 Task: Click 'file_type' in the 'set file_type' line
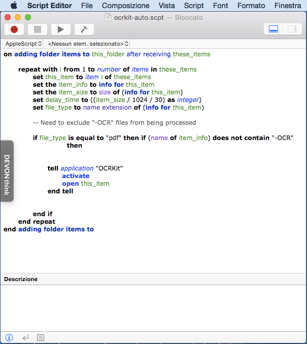pyautogui.click(x=58, y=108)
